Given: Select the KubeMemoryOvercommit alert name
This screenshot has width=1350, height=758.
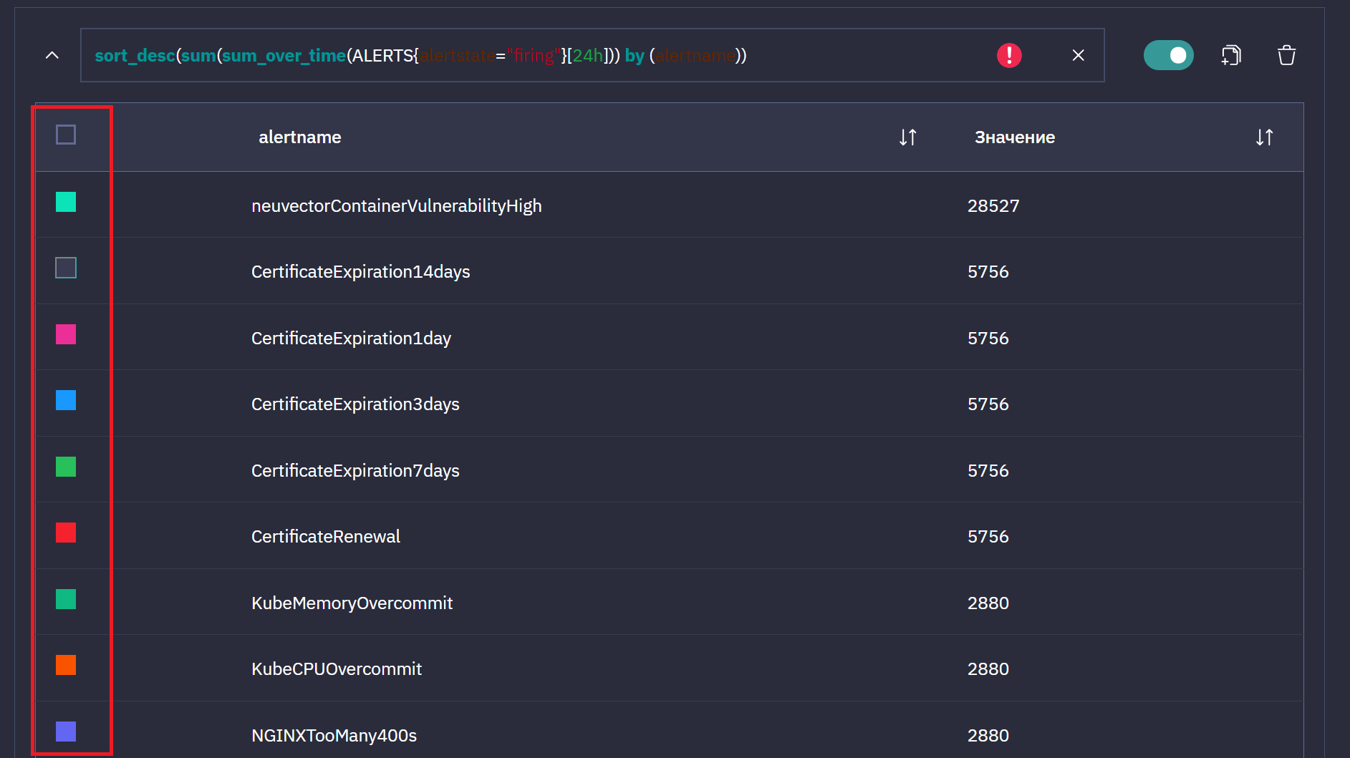Looking at the screenshot, I should (352, 603).
